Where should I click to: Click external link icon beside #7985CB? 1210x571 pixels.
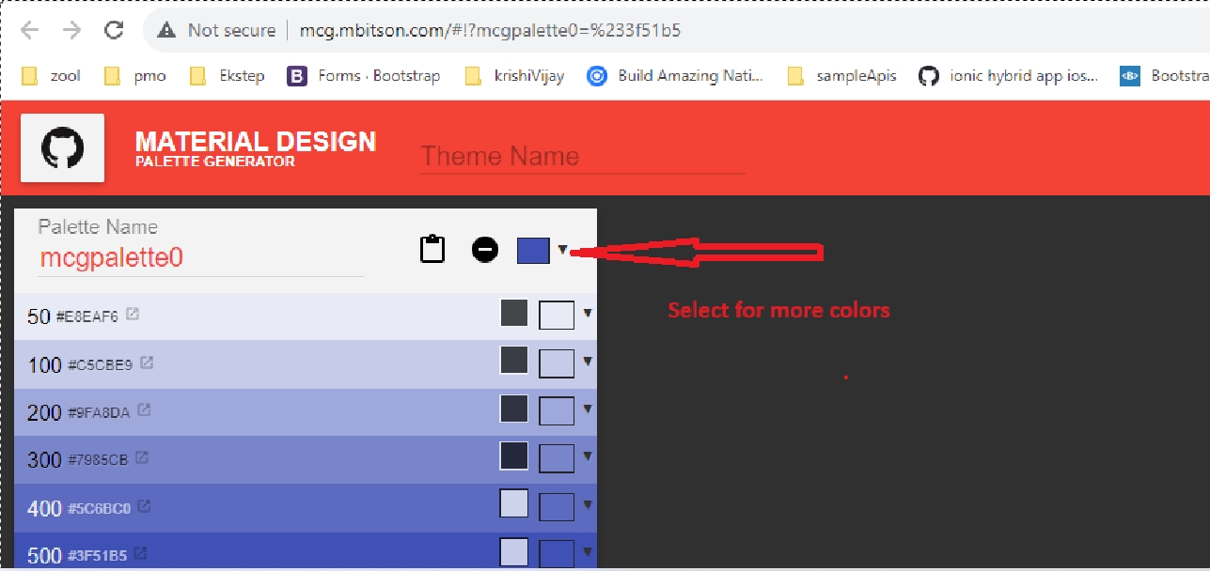[x=142, y=457]
